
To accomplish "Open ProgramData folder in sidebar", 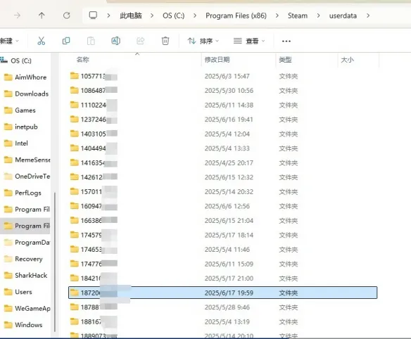I will click(27, 243).
